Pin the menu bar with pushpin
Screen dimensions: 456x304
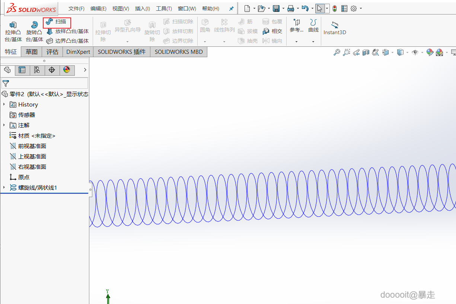(x=231, y=9)
